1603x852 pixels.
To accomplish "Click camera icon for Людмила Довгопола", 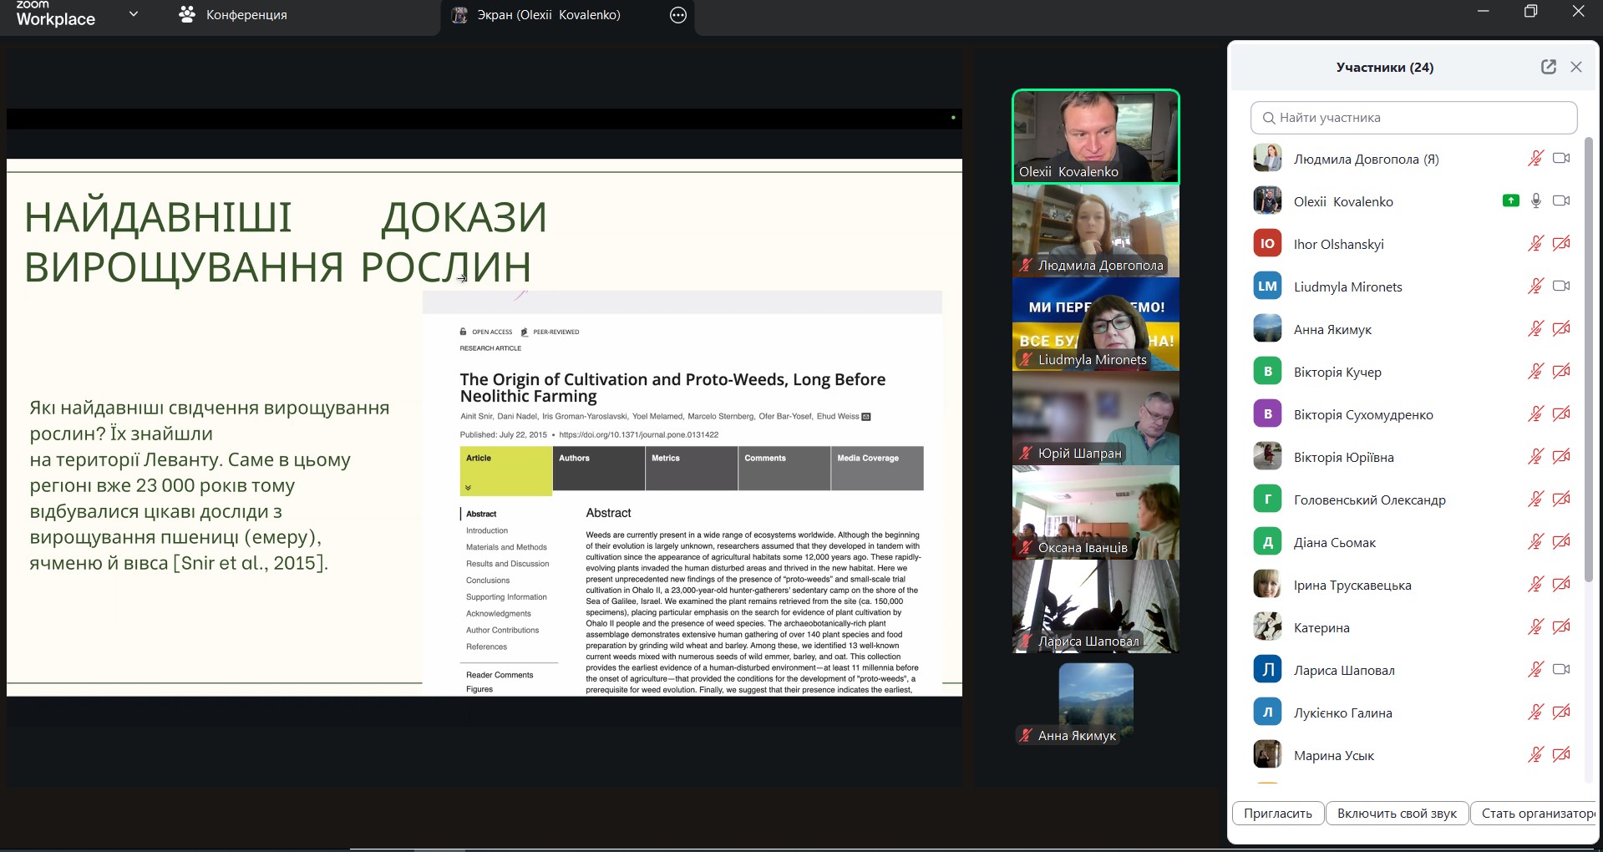I will click(x=1560, y=158).
